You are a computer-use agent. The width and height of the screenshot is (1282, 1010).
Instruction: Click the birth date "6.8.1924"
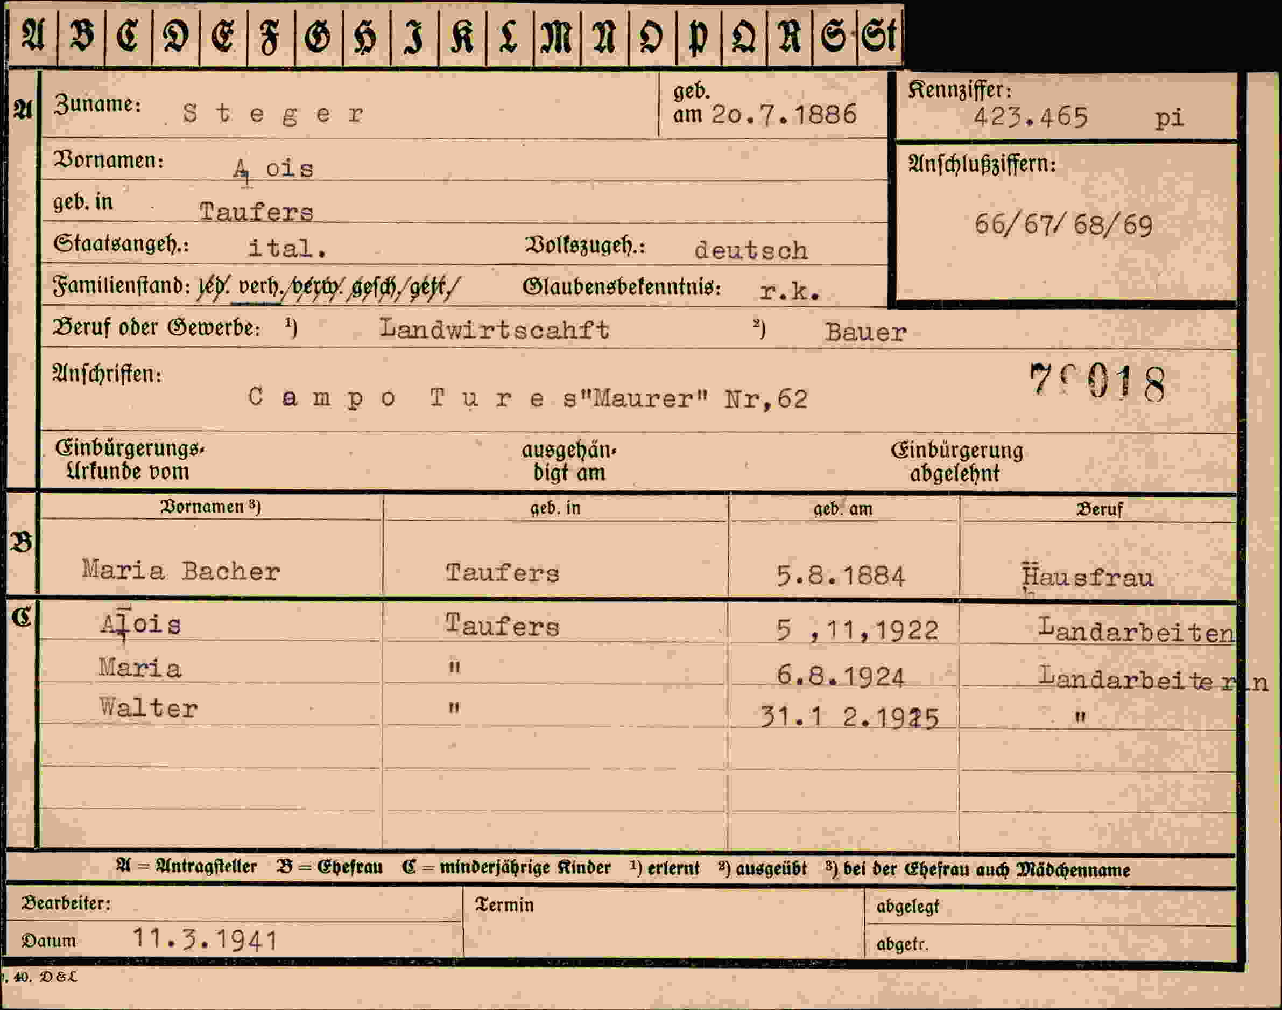point(841,676)
